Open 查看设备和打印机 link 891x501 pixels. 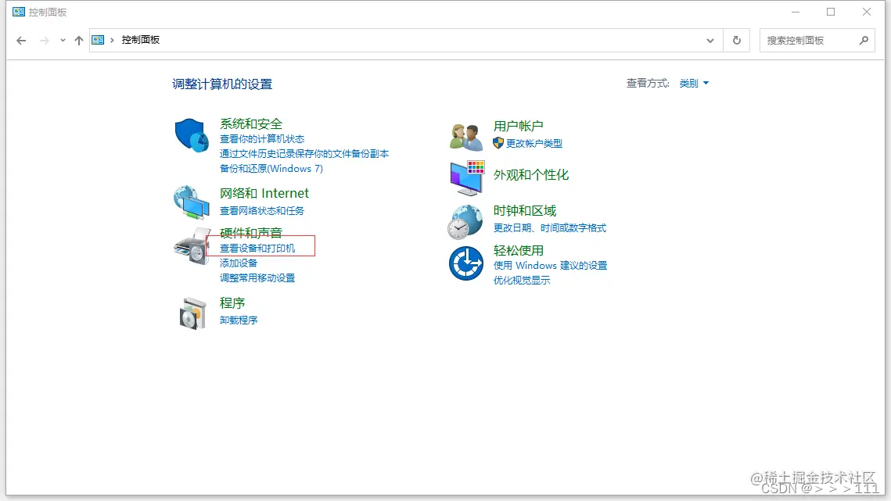click(257, 249)
